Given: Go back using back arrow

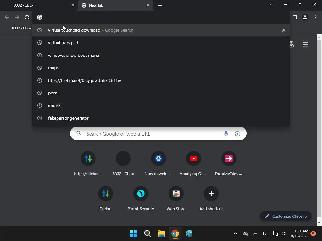Looking at the screenshot, I should coord(7,17).
